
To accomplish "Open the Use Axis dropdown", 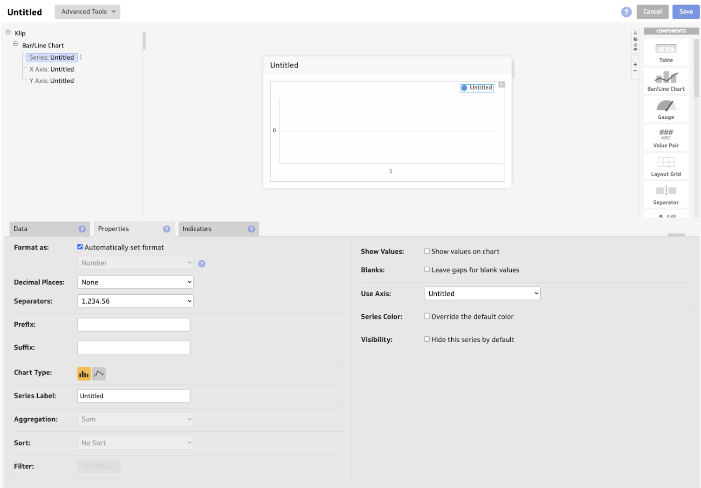I will tap(482, 293).
